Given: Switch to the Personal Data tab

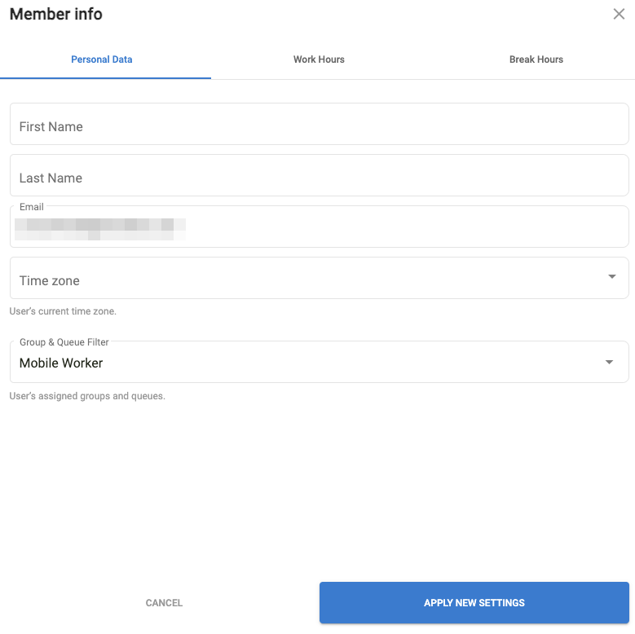Looking at the screenshot, I should pyautogui.click(x=102, y=59).
